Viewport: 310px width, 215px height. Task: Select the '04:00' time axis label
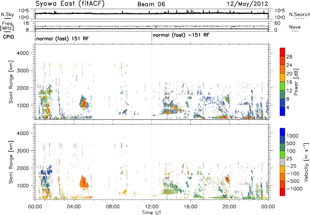click(74, 207)
